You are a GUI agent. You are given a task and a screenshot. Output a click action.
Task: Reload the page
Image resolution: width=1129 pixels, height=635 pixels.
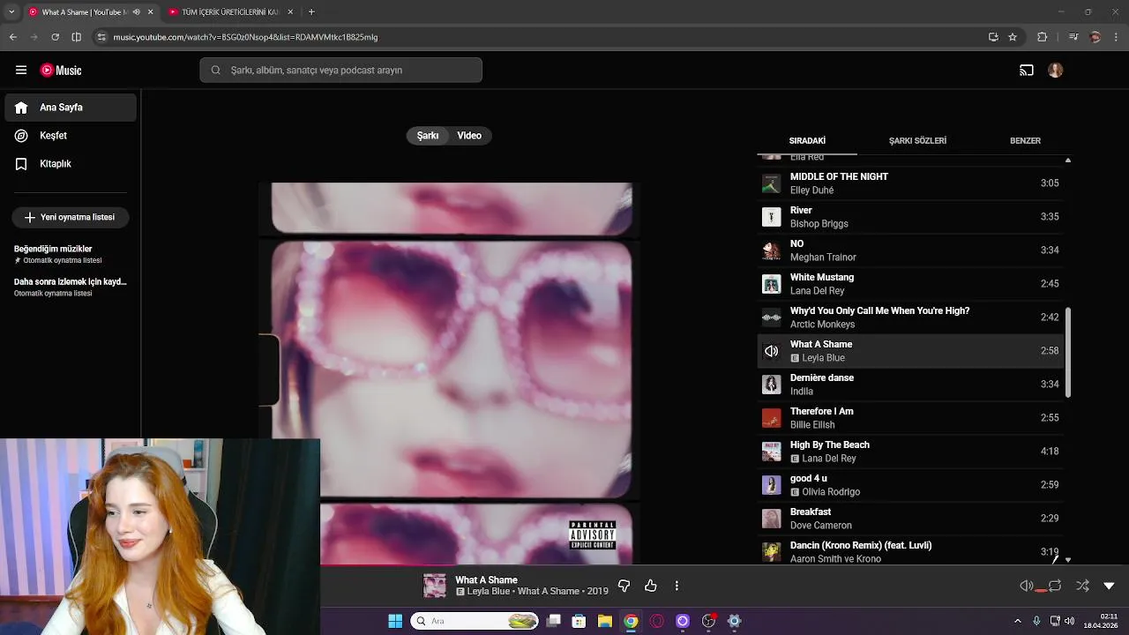(55, 37)
